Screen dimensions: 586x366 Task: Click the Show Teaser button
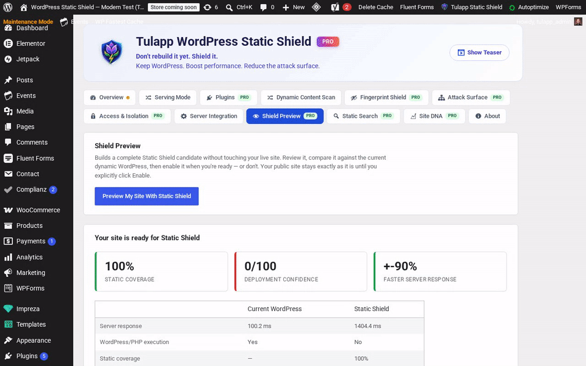coord(480,52)
